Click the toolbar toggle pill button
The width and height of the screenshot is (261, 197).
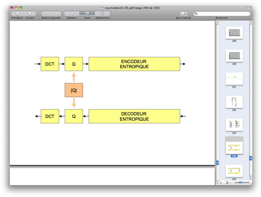coord(248,8)
